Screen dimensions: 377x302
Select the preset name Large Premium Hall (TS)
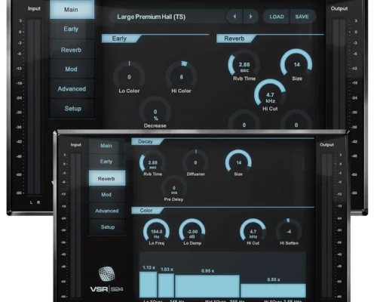tap(151, 17)
